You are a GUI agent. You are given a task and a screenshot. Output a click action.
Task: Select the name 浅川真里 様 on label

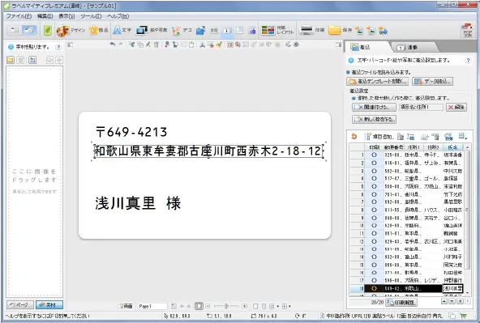[x=138, y=203]
